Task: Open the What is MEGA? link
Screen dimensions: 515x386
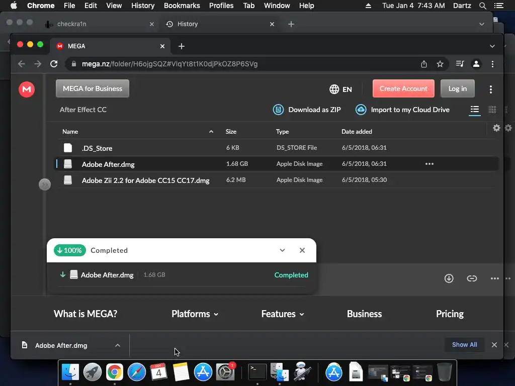Action: (x=85, y=314)
